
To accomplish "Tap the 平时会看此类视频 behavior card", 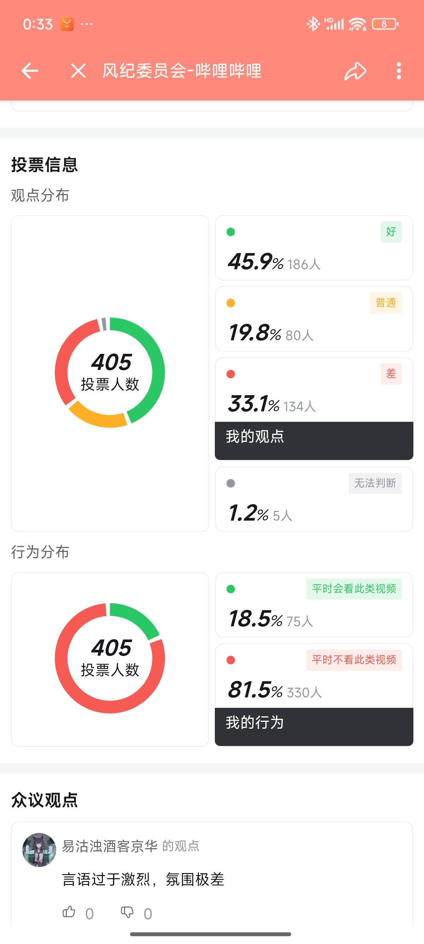I will point(314,605).
